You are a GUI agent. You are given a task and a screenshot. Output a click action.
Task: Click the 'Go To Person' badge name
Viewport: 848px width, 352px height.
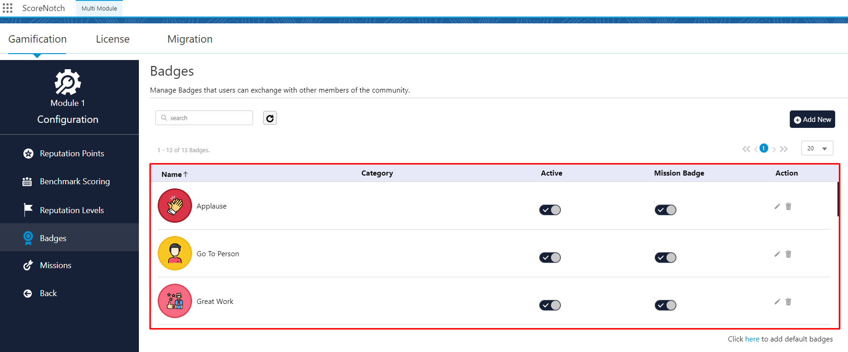pos(218,254)
